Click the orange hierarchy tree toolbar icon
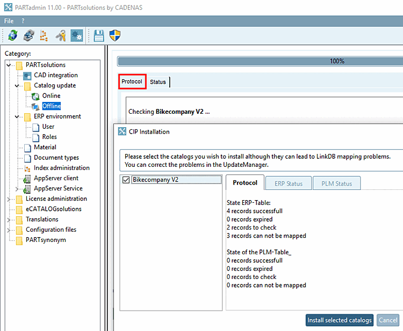 [44, 35]
